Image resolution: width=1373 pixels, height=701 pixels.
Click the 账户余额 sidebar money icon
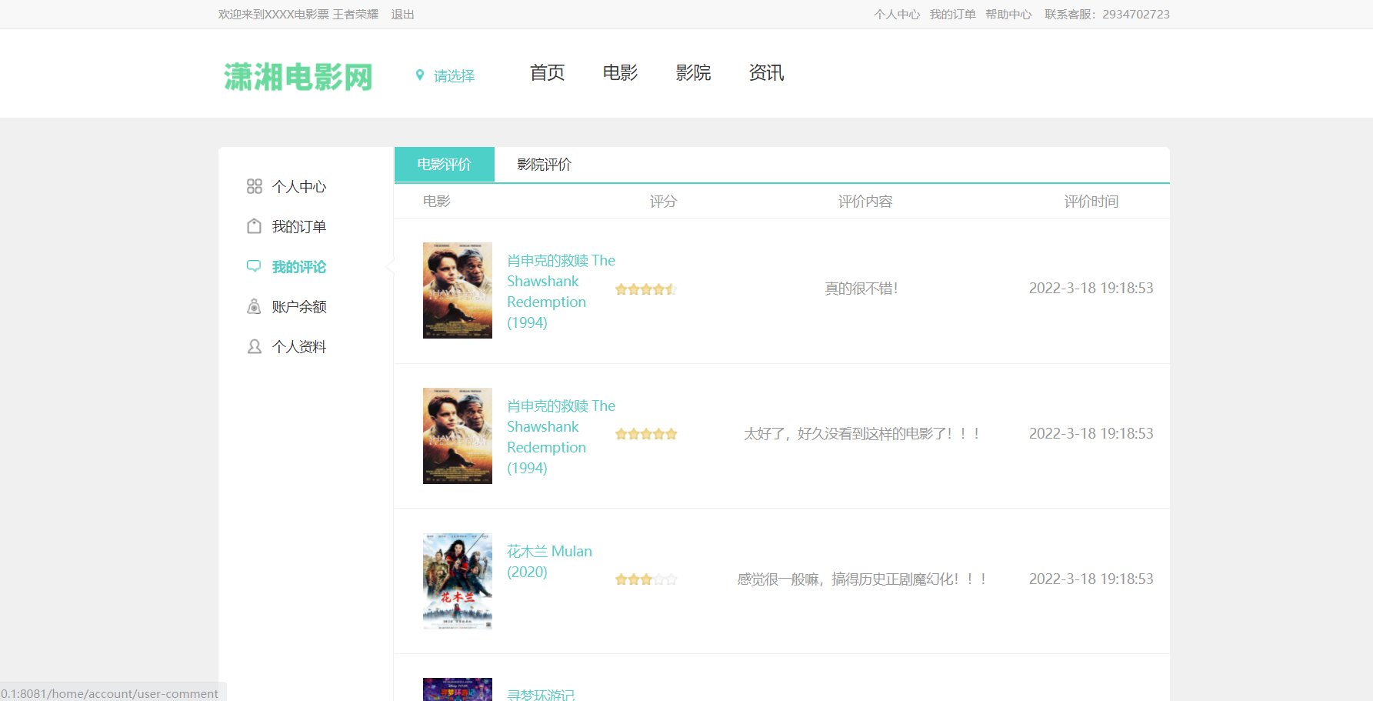pos(254,306)
